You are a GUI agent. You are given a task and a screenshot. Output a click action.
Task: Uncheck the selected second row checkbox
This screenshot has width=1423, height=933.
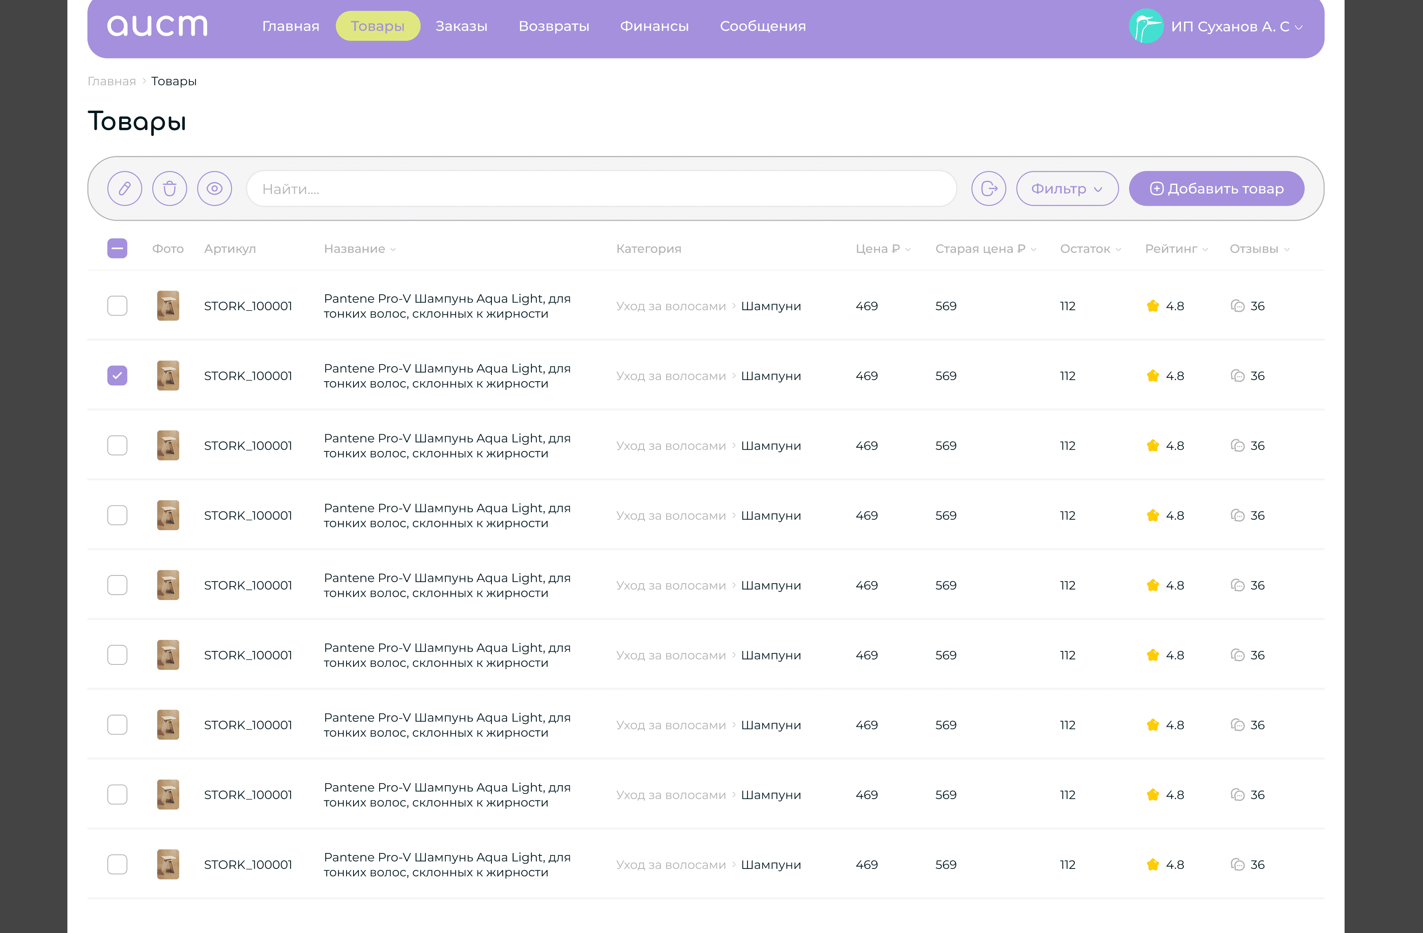click(x=117, y=376)
